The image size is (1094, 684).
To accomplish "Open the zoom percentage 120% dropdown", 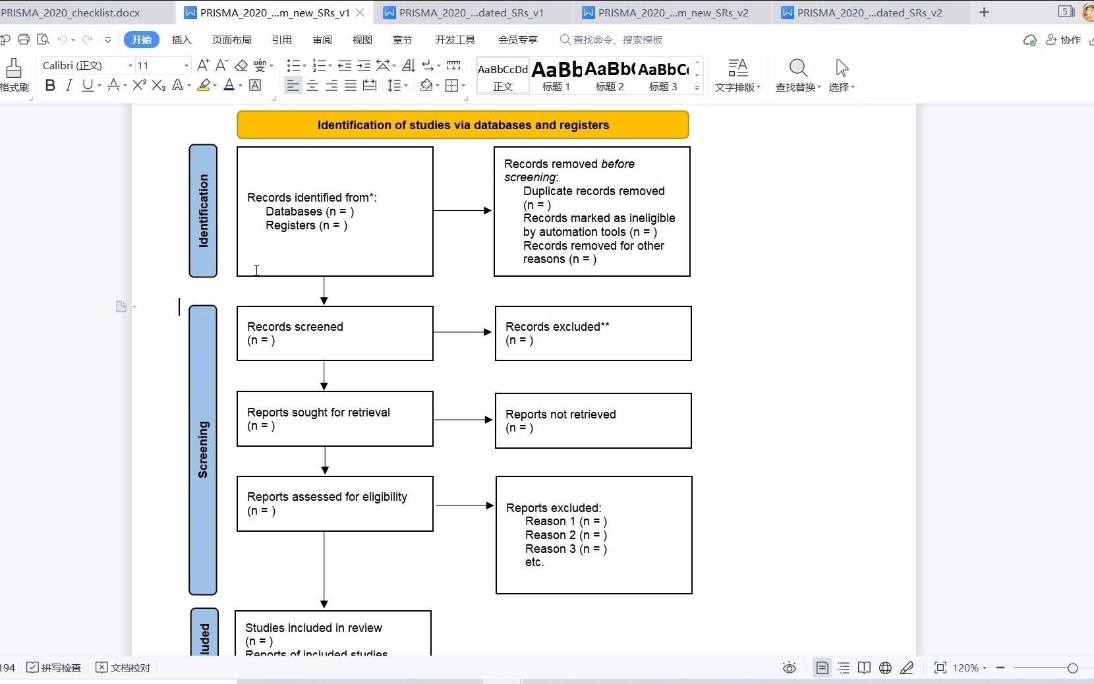I will tap(970, 668).
